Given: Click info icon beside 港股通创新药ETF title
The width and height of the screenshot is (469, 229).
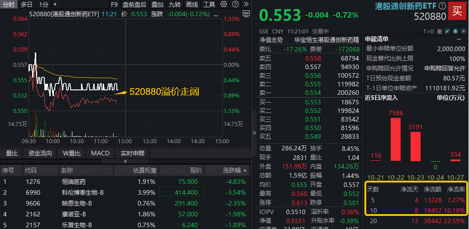Looking at the screenshot, I should (442, 5).
